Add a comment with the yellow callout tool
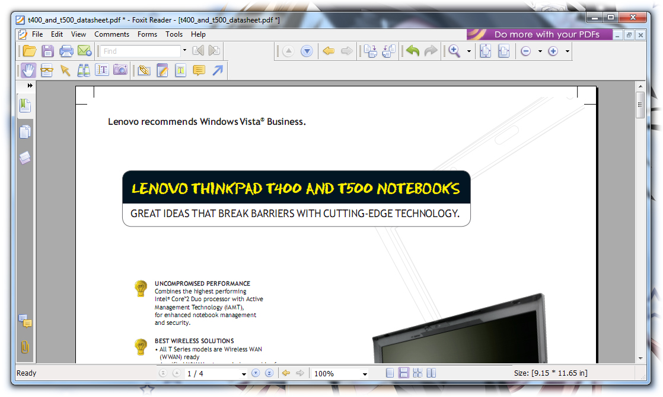 click(x=199, y=70)
